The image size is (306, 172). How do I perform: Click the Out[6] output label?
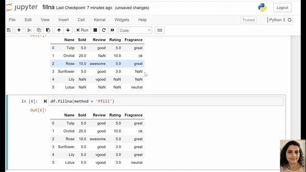[38, 110]
